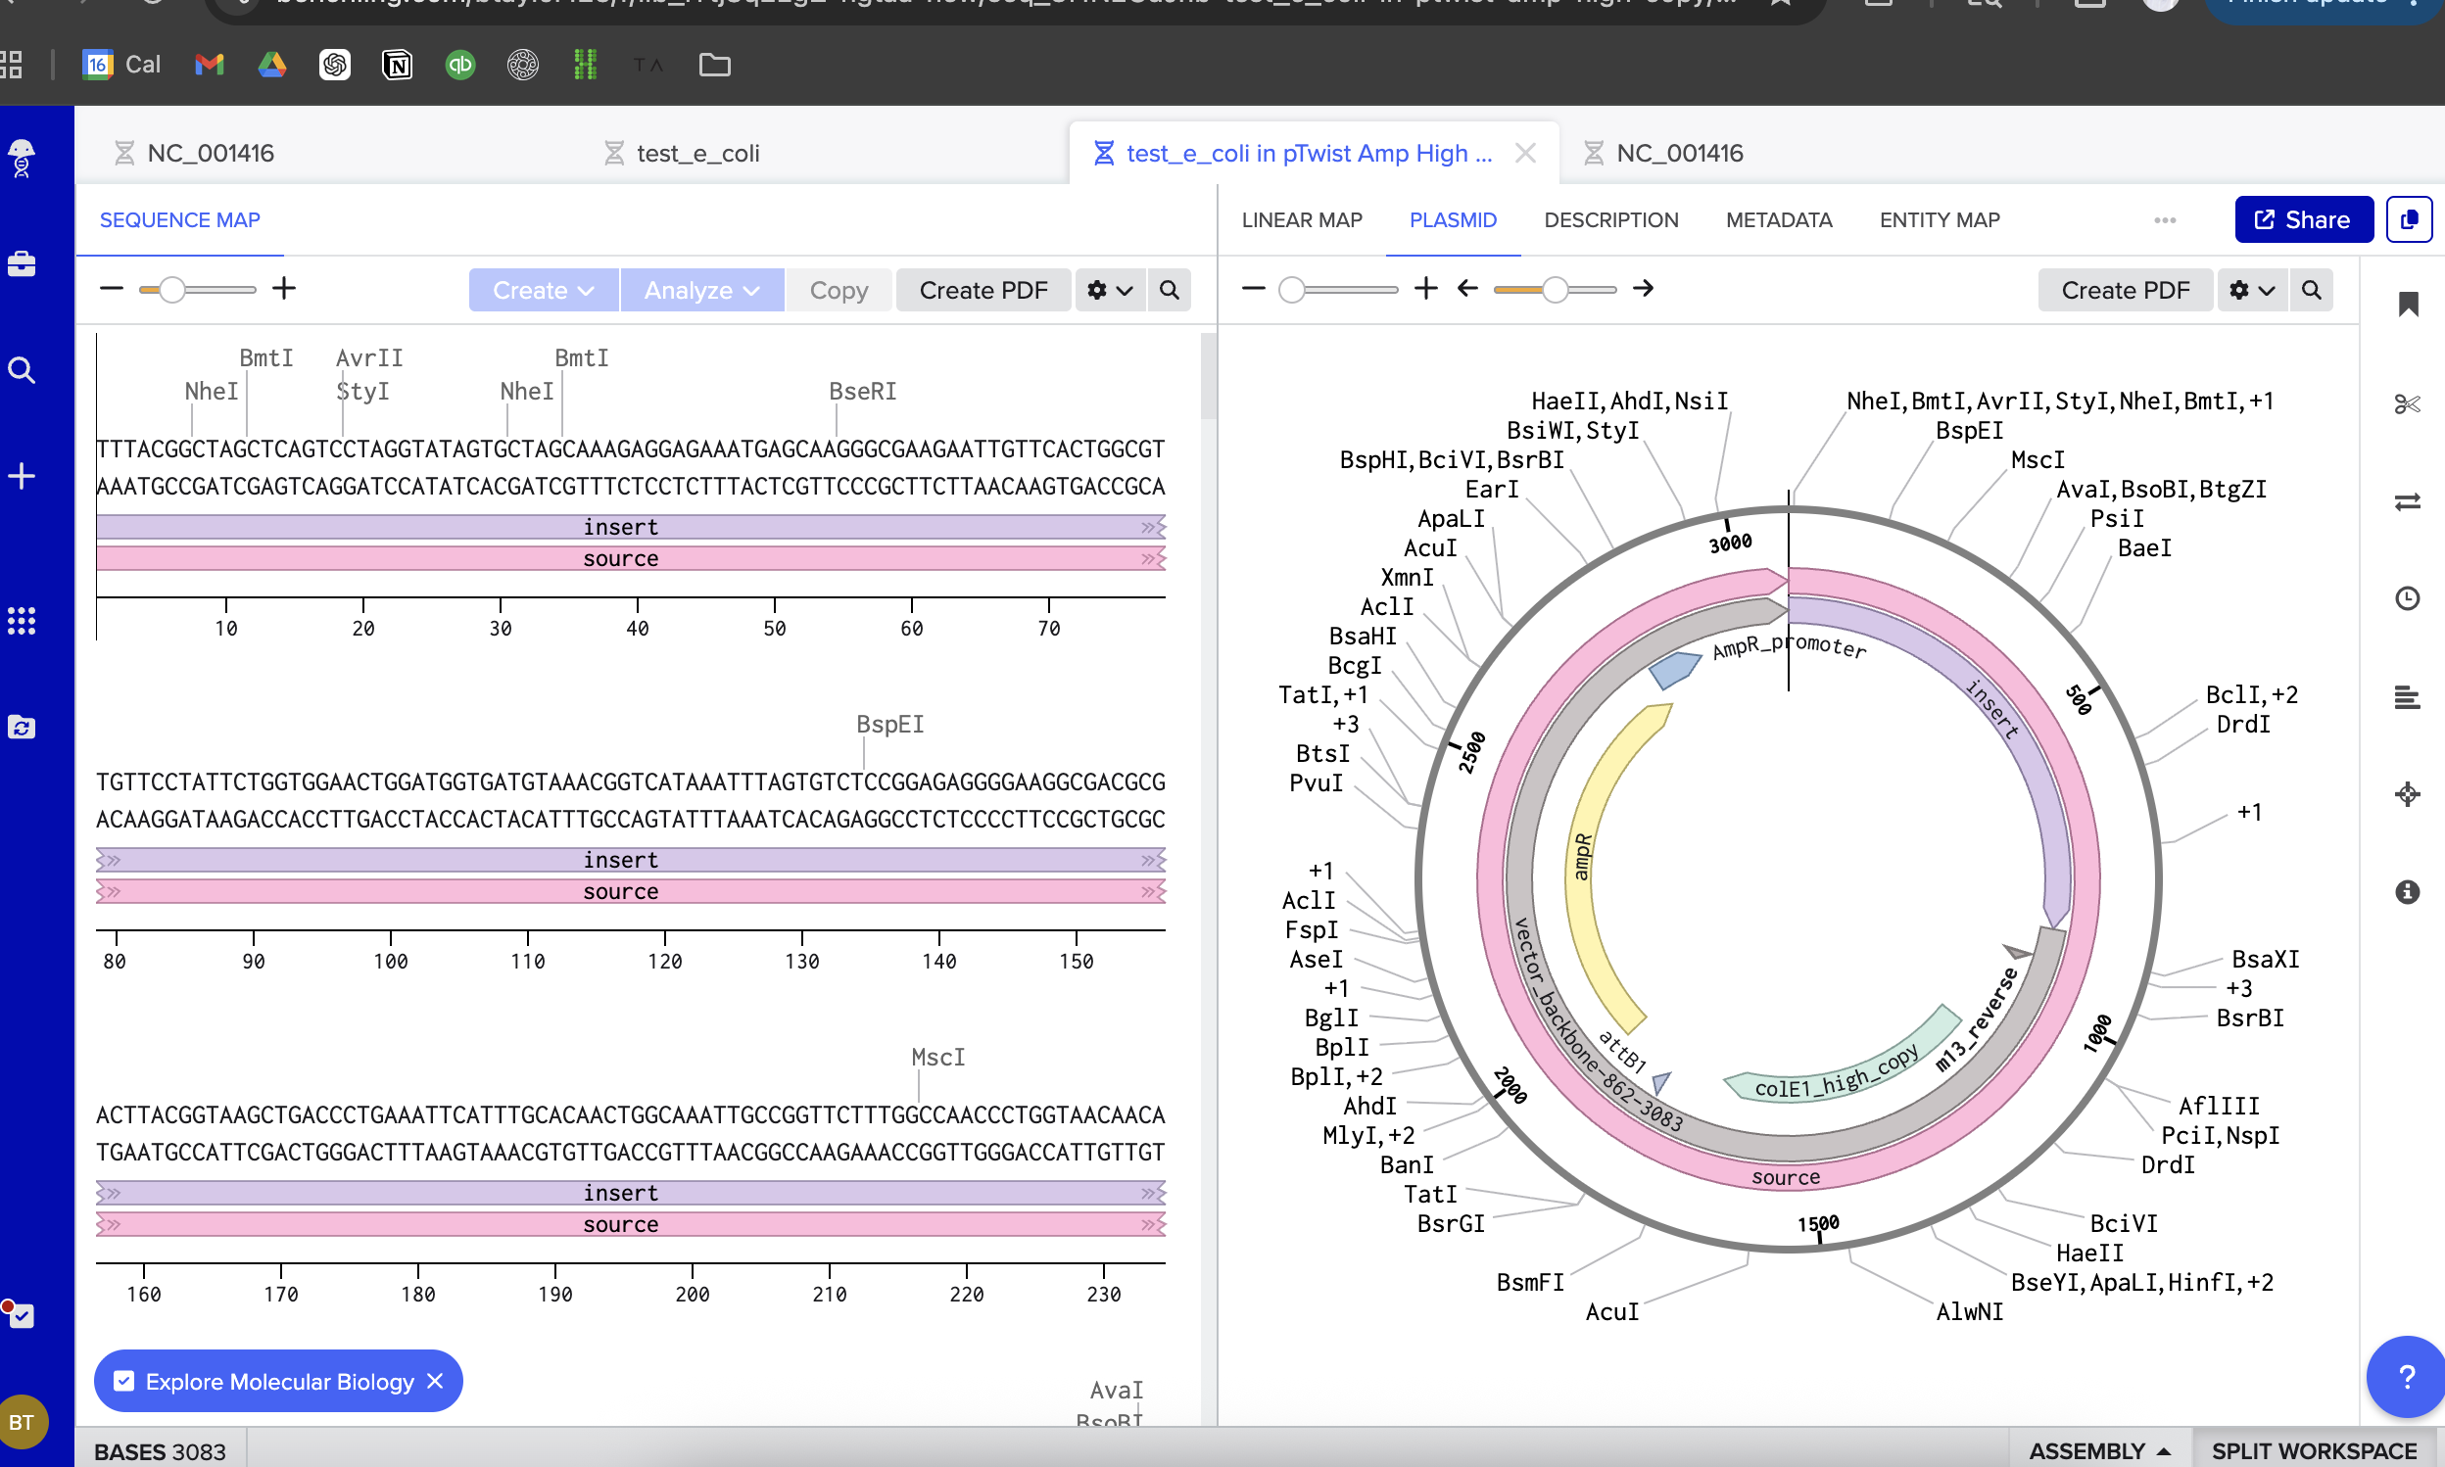The height and width of the screenshot is (1467, 2445).
Task: Expand the Assembly panel
Action: click(2099, 1450)
